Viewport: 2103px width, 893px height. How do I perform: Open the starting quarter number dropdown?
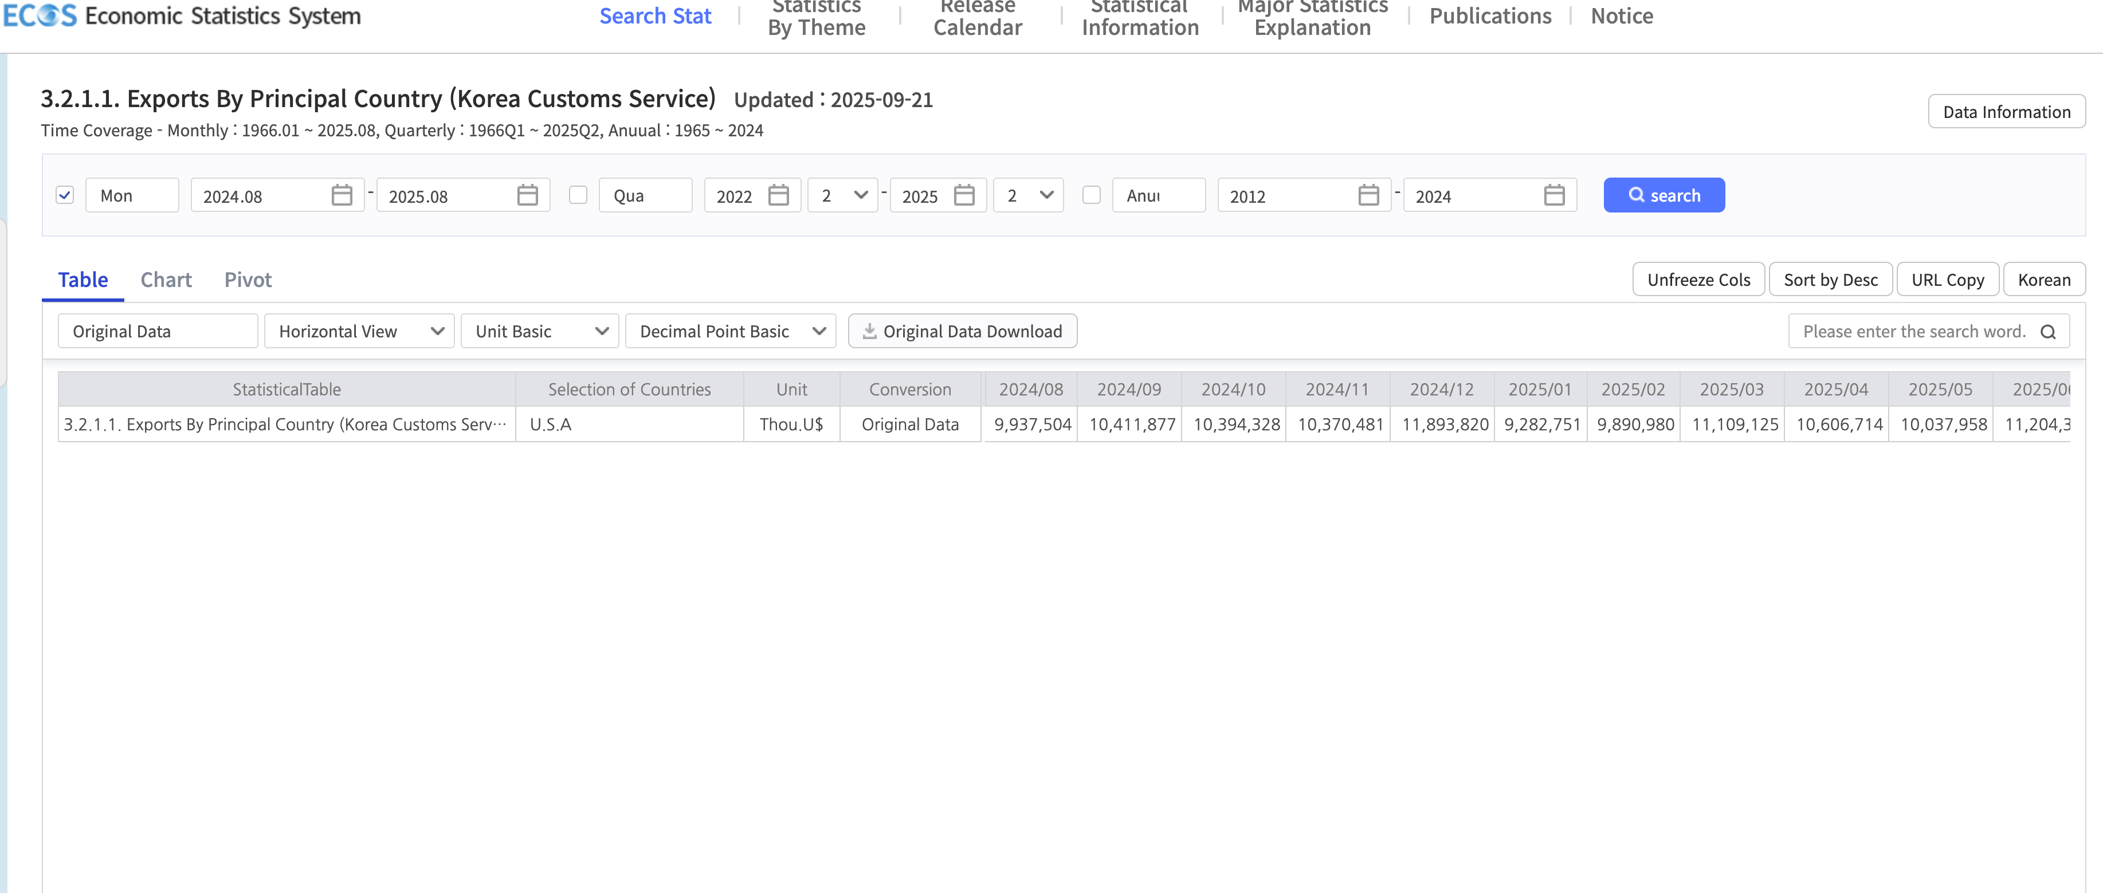pos(842,196)
